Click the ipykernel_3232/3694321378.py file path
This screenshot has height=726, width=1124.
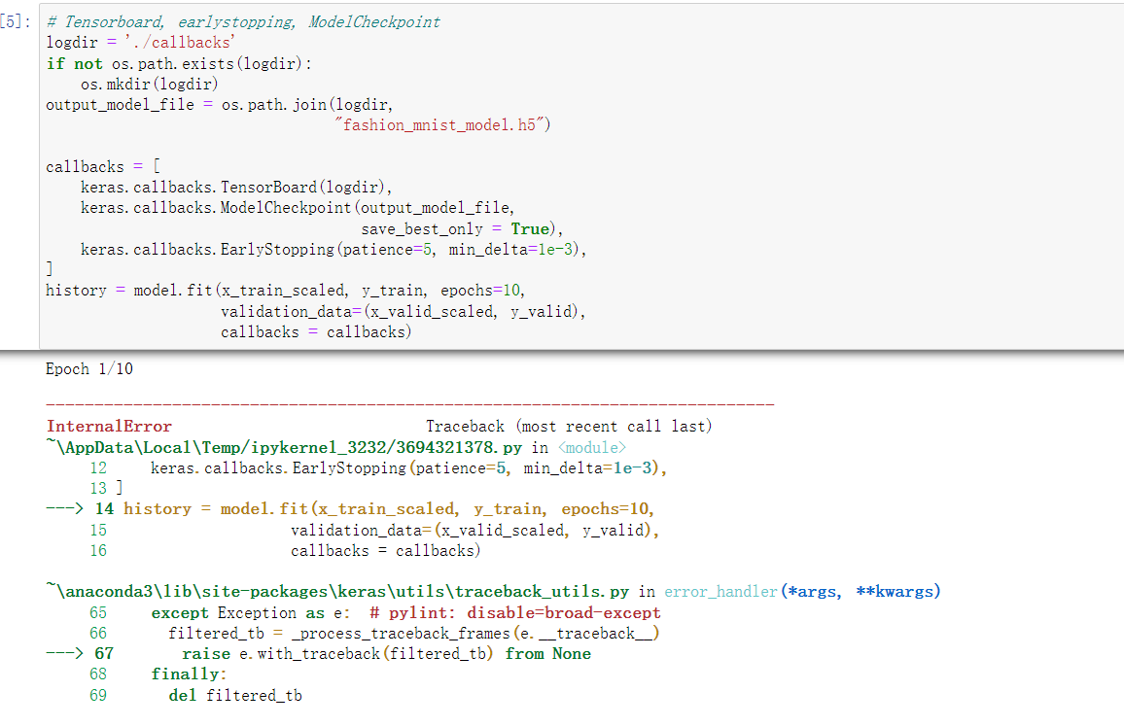coord(284,448)
